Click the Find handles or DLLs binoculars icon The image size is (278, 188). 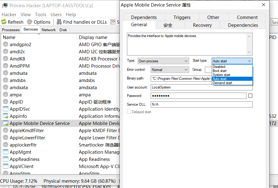(59, 22)
